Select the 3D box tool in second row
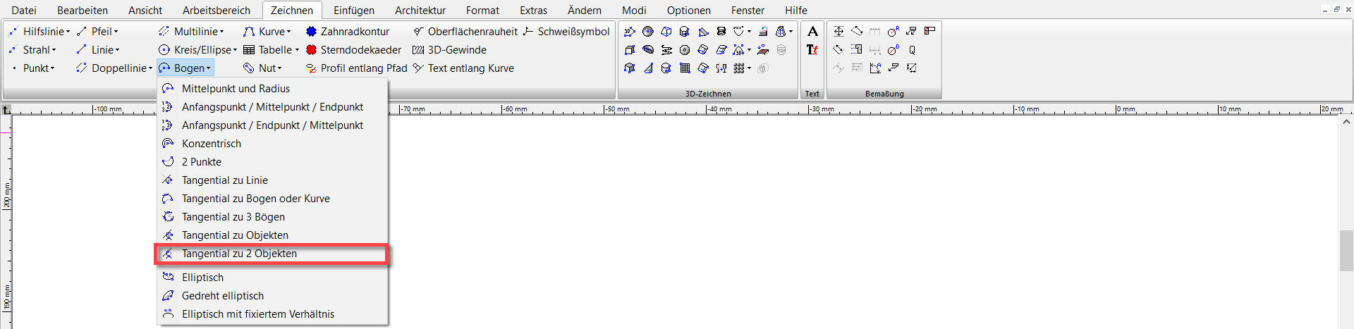Image resolution: width=1354 pixels, height=329 pixels. [629, 50]
